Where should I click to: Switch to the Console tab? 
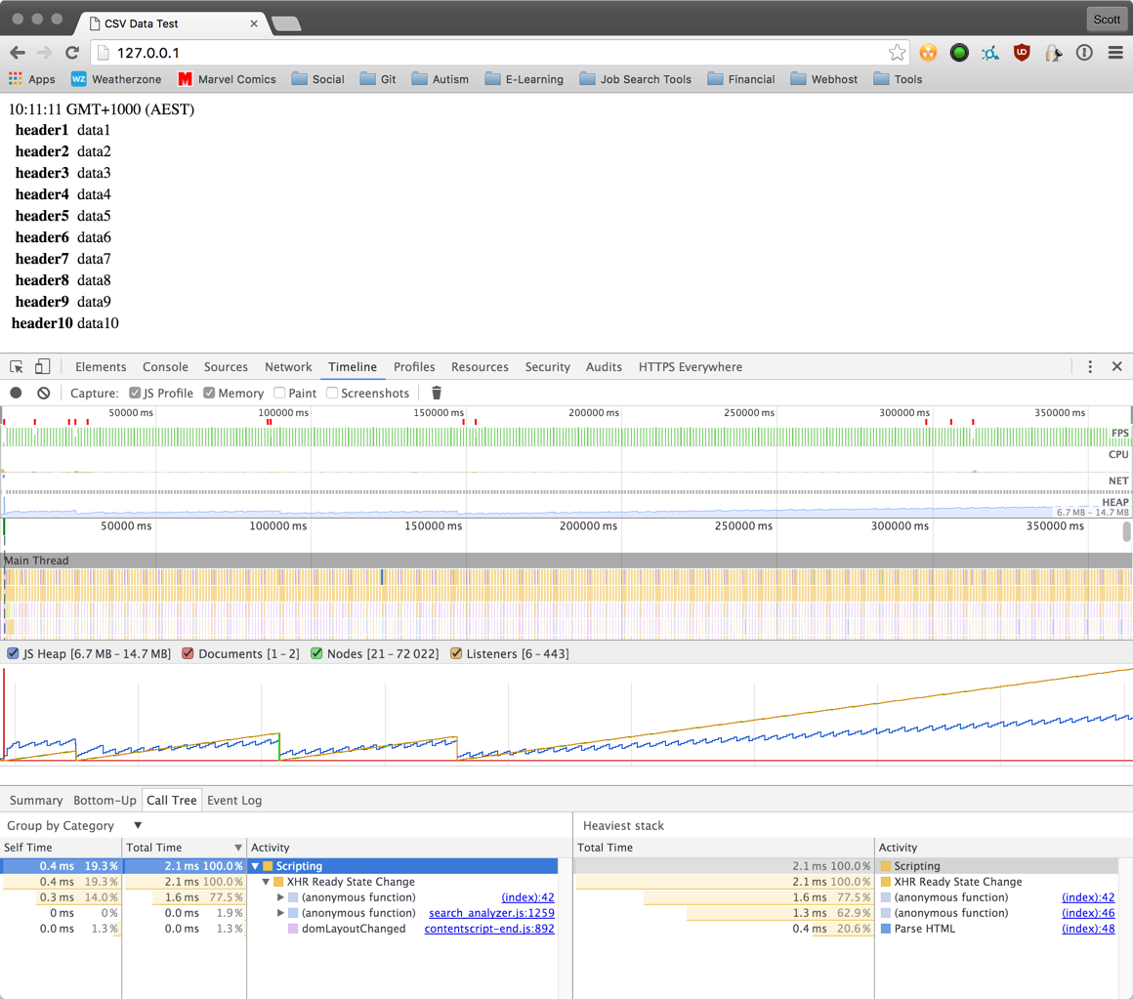click(165, 367)
